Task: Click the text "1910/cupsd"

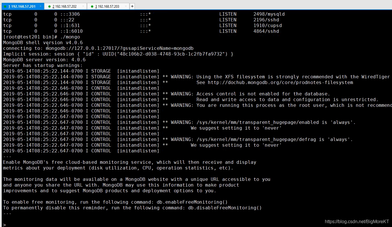Action: (x=267, y=25)
